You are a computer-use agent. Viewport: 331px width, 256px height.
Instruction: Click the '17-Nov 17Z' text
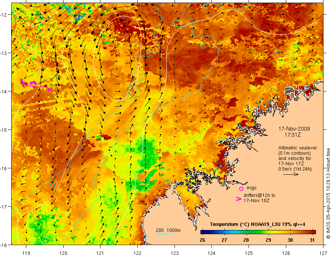coord(291,164)
